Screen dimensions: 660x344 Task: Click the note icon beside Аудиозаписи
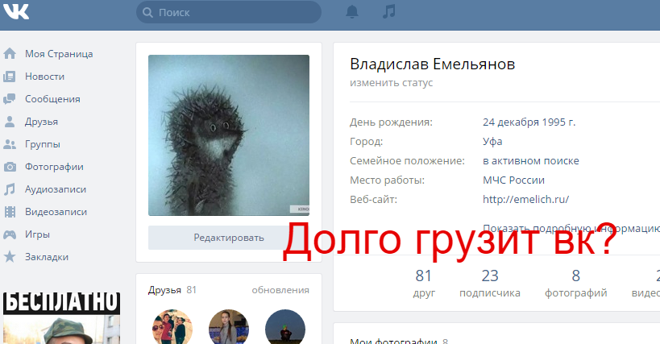click(9, 189)
